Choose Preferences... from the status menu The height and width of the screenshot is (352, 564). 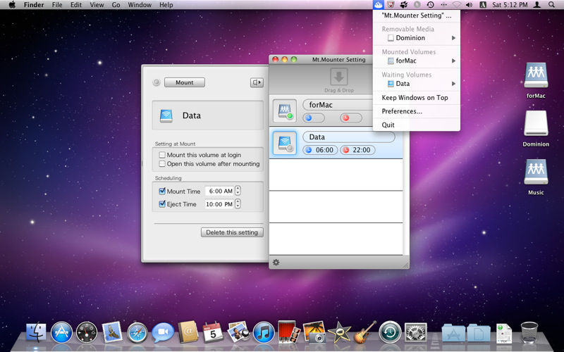point(402,111)
